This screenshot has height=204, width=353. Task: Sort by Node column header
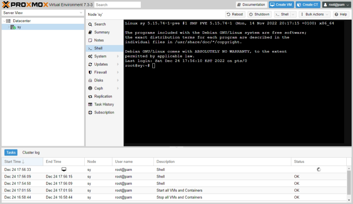(98, 161)
